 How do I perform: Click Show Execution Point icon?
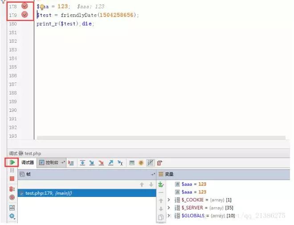click(71, 163)
